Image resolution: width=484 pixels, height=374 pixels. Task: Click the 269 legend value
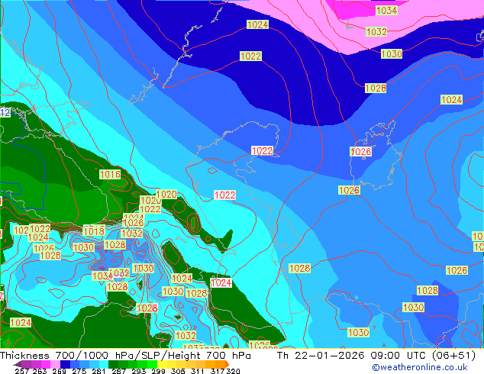coord(59,371)
